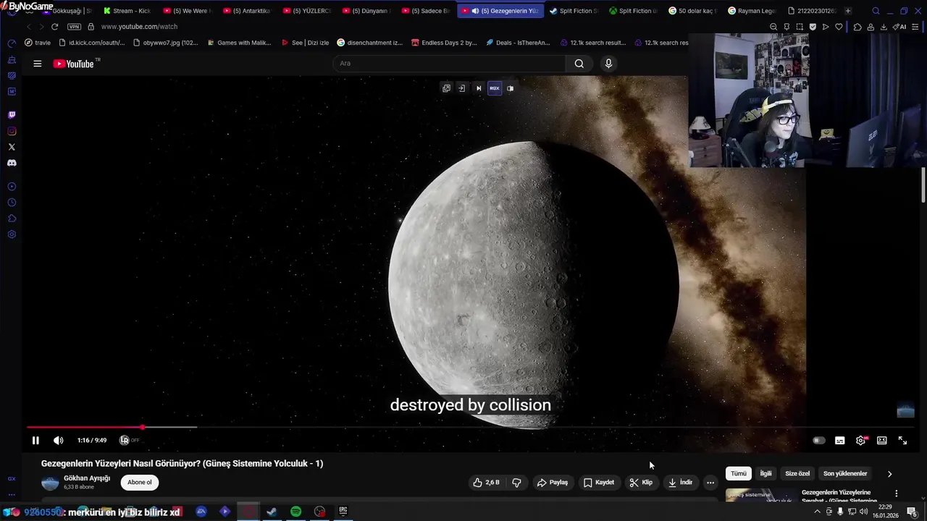Viewport: 927px width, 521px height.
Task: Click the Ara search field
Action: coord(449,63)
